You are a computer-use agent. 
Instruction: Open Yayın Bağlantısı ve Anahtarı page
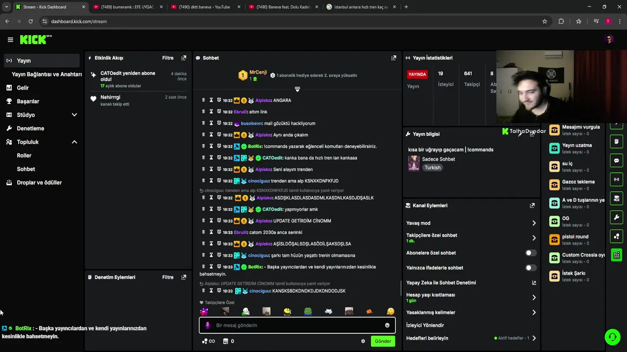47,74
